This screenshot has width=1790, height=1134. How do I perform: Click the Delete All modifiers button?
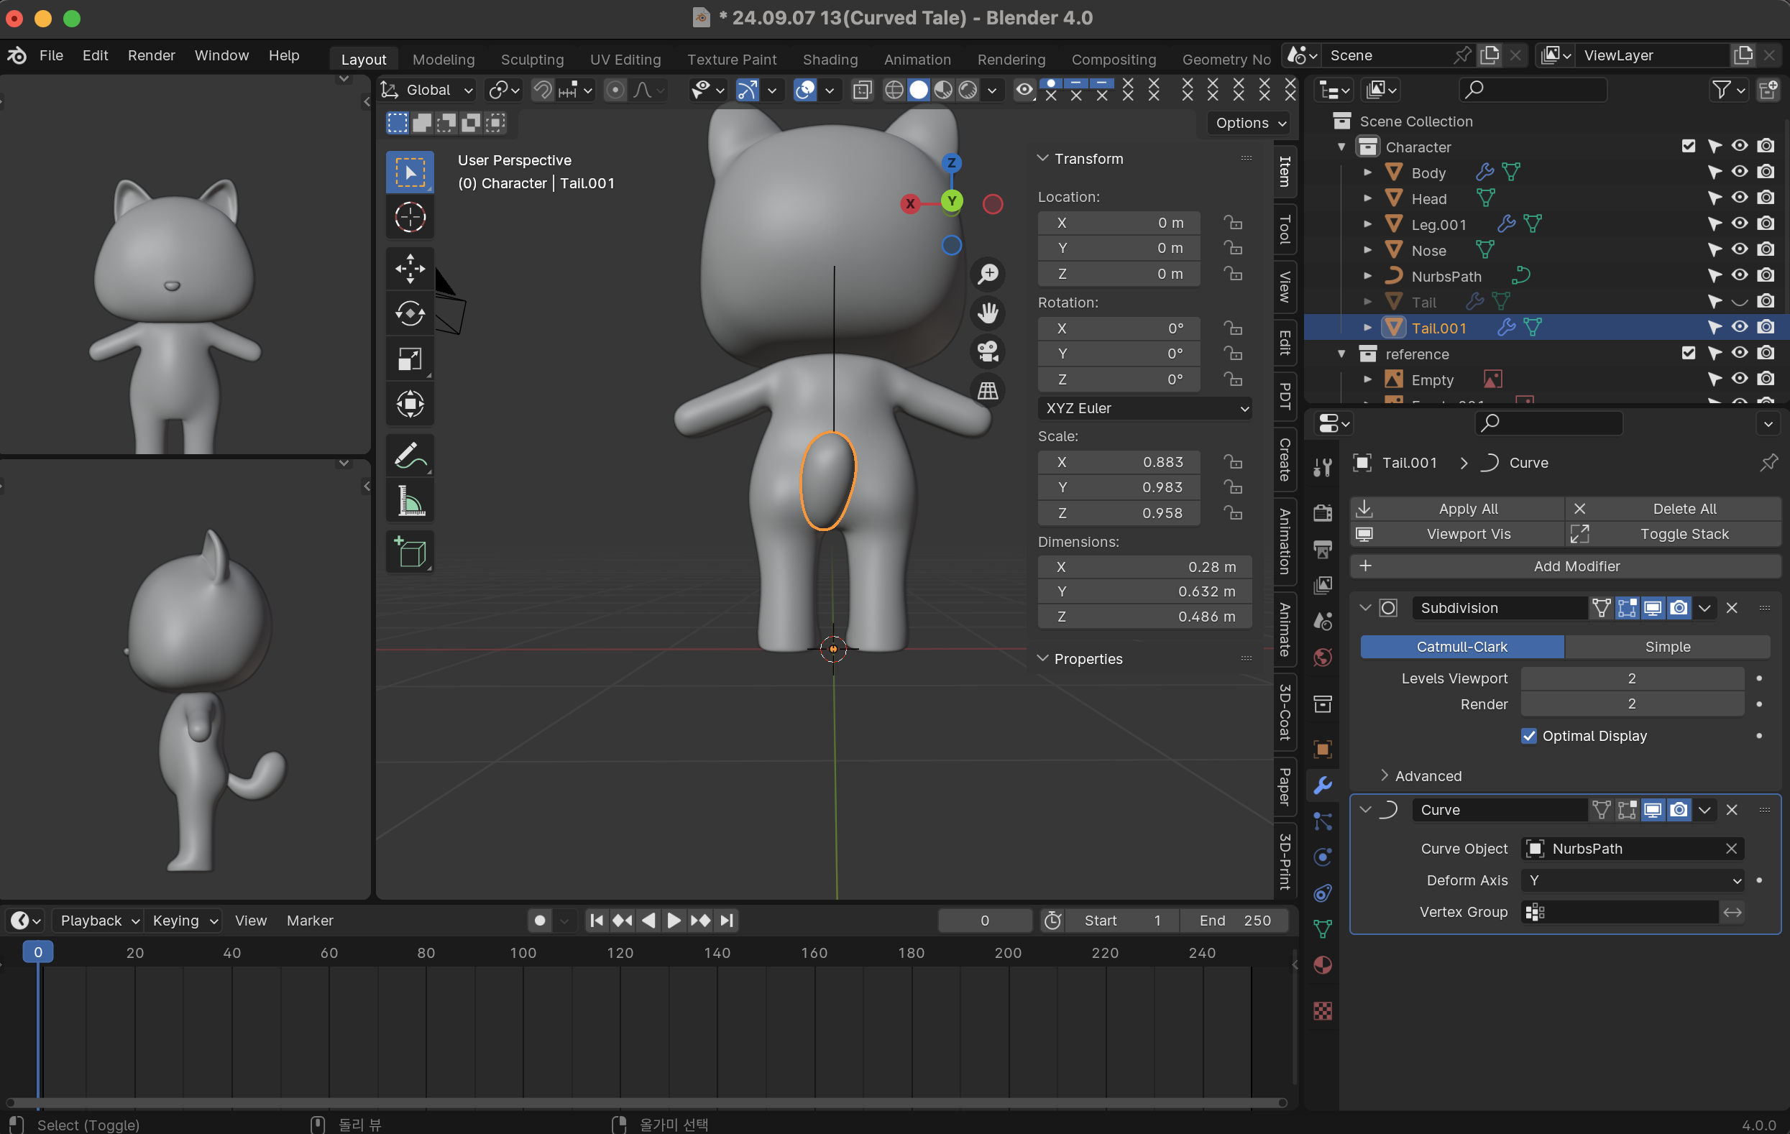coord(1674,509)
